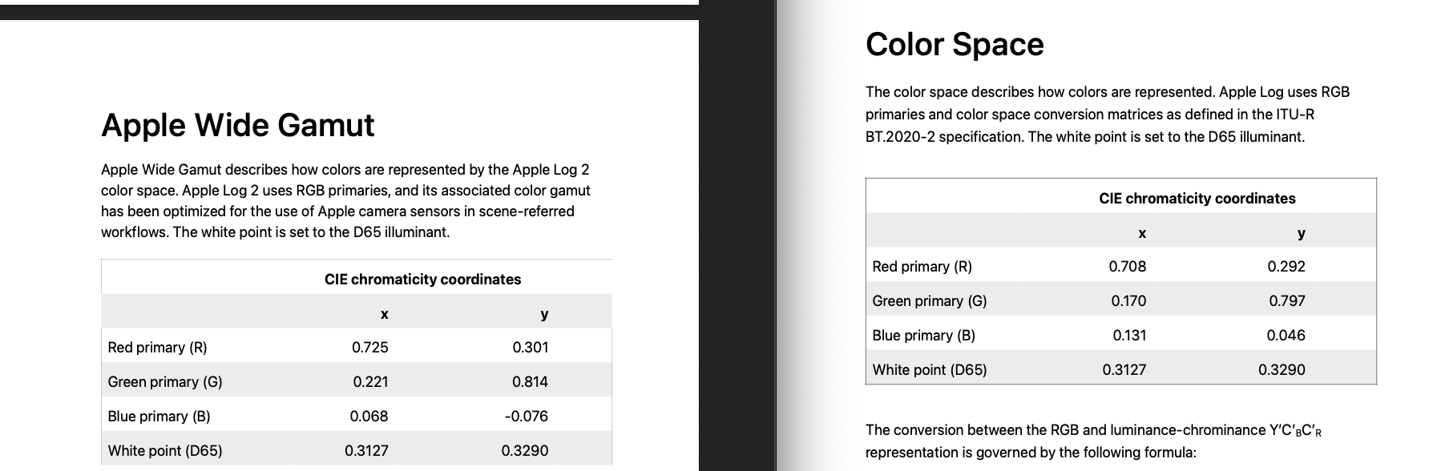Click the 0.170 green primary x value
Screen dimensions: 1433x471
click(x=1128, y=301)
